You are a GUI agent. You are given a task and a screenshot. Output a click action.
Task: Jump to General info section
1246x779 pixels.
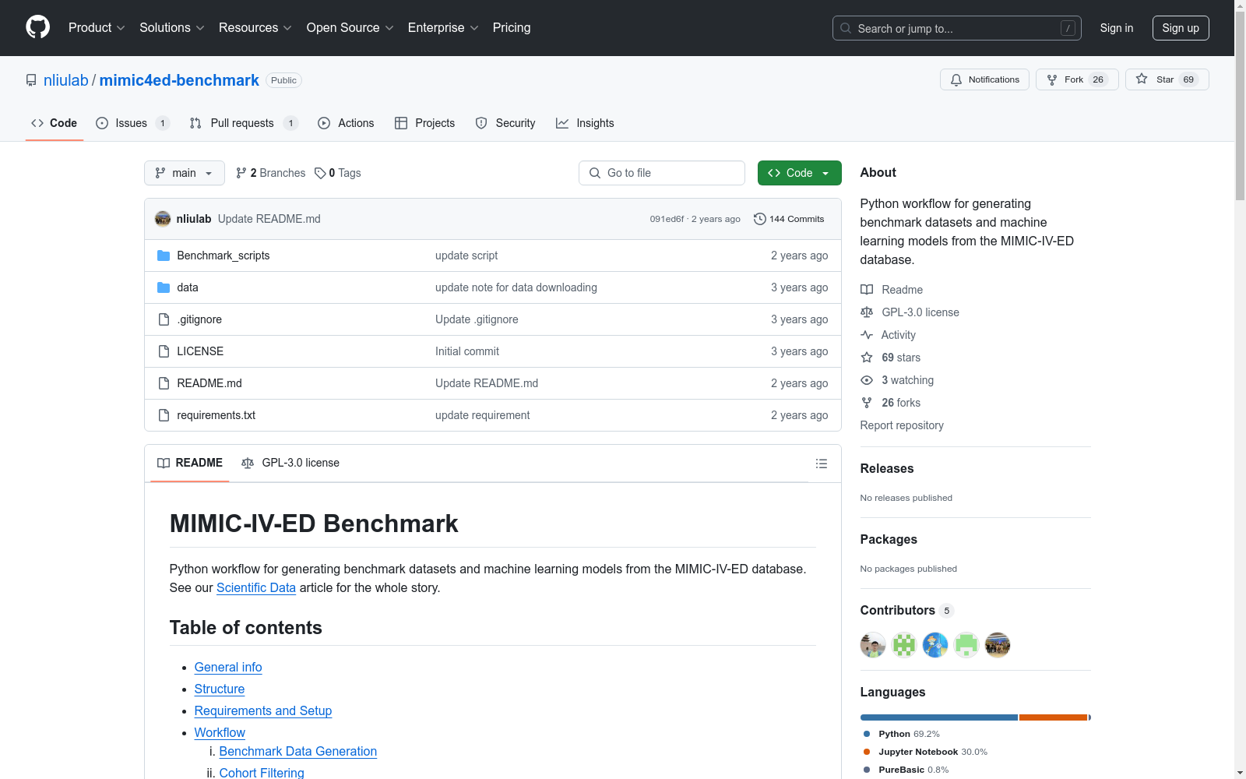228,667
